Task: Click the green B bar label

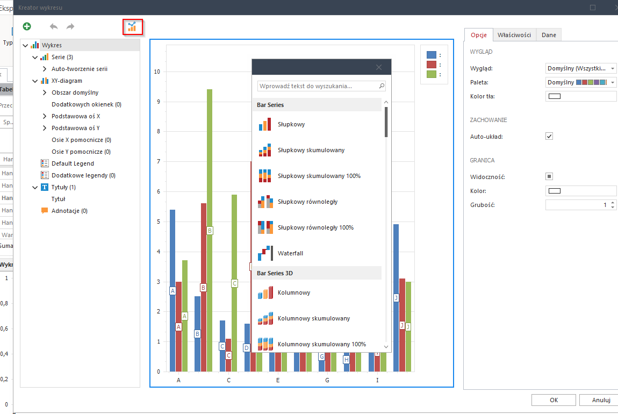Action: coord(210,231)
